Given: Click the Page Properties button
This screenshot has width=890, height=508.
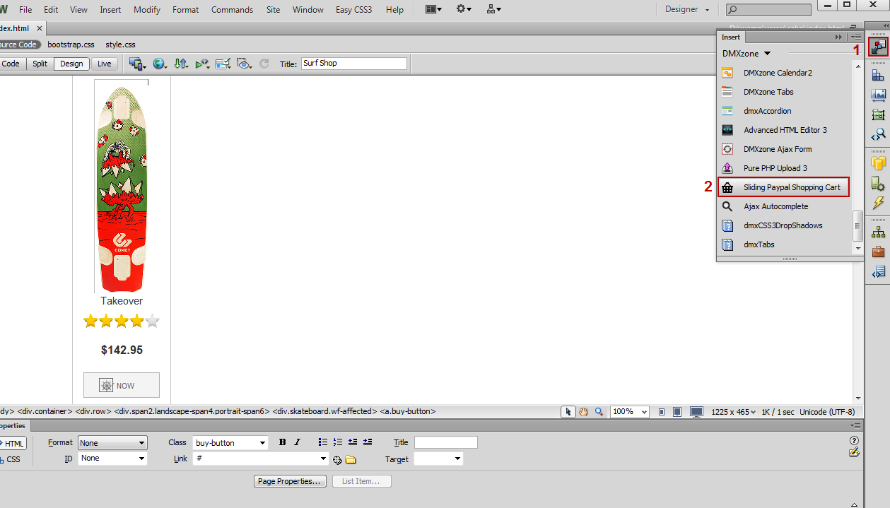Looking at the screenshot, I should pos(291,481).
